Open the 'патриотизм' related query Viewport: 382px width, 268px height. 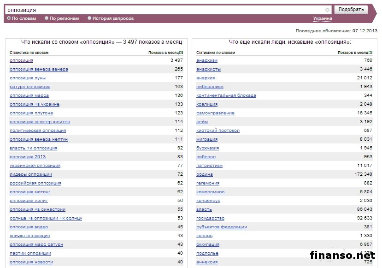[x=210, y=166]
